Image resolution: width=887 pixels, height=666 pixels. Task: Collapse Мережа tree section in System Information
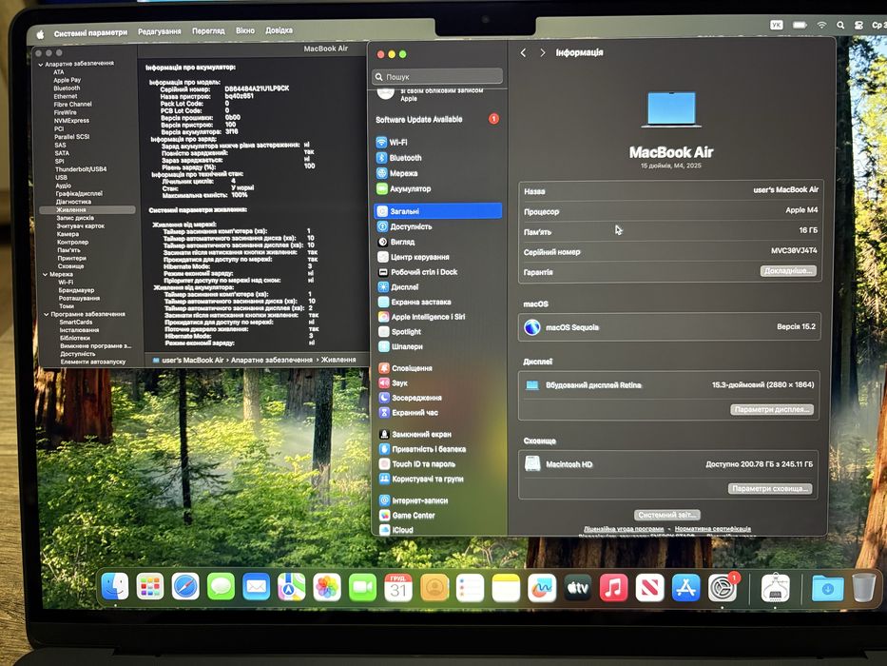(x=46, y=275)
